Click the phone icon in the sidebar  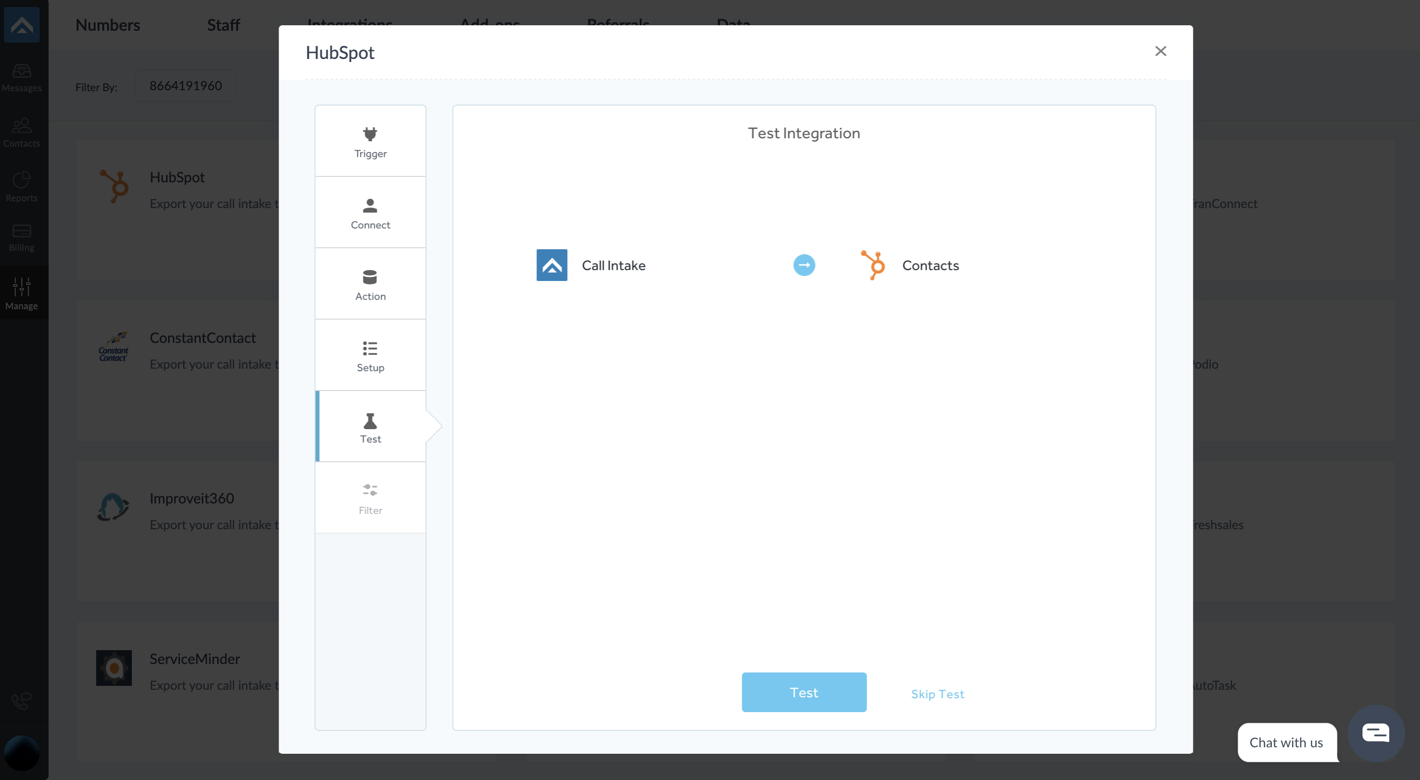pos(21,701)
